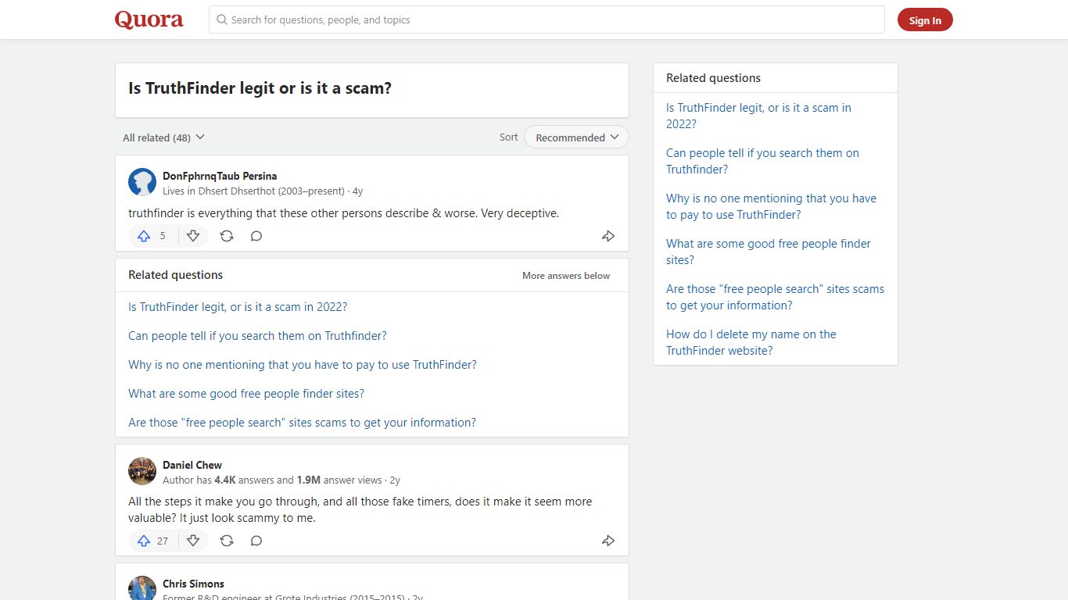
Task: Open Daniel Chew's avatar
Action: [x=142, y=471]
